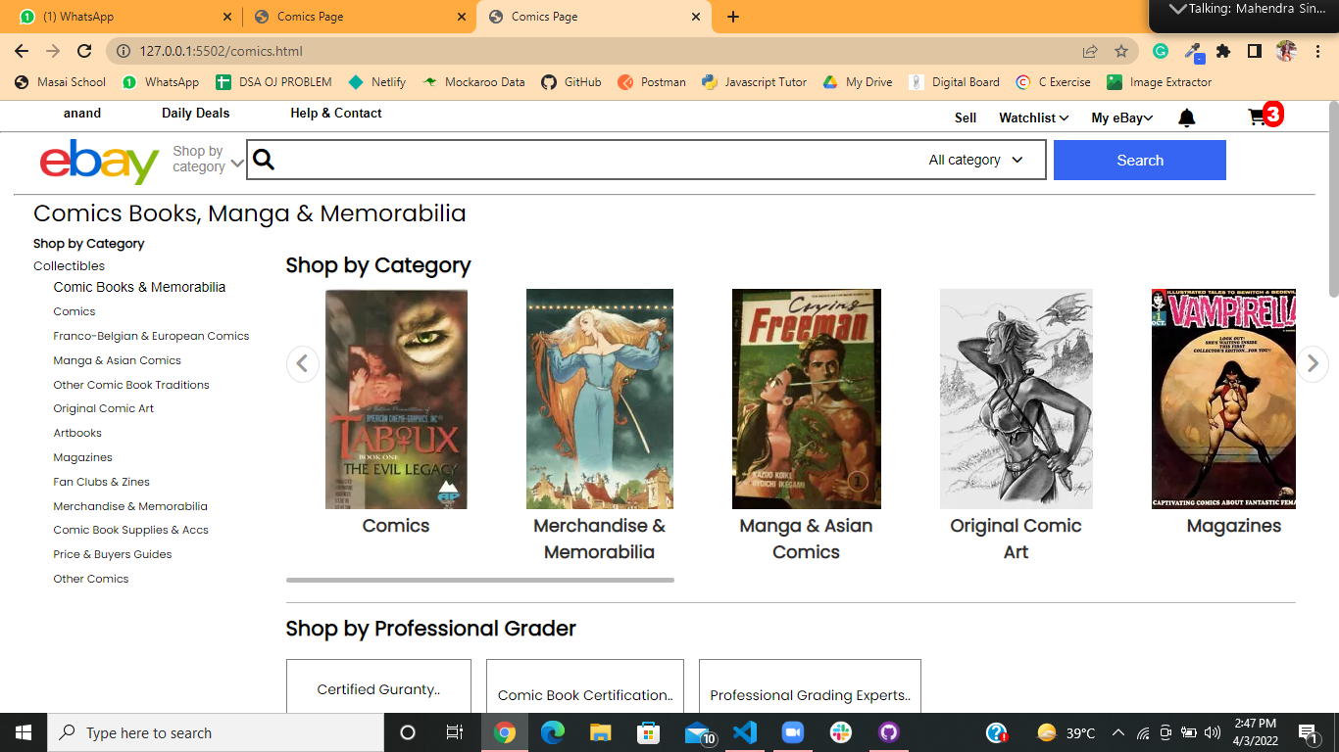Image resolution: width=1339 pixels, height=752 pixels.
Task: Open the Tabeux Comics category thumbnail
Action: (396, 399)
